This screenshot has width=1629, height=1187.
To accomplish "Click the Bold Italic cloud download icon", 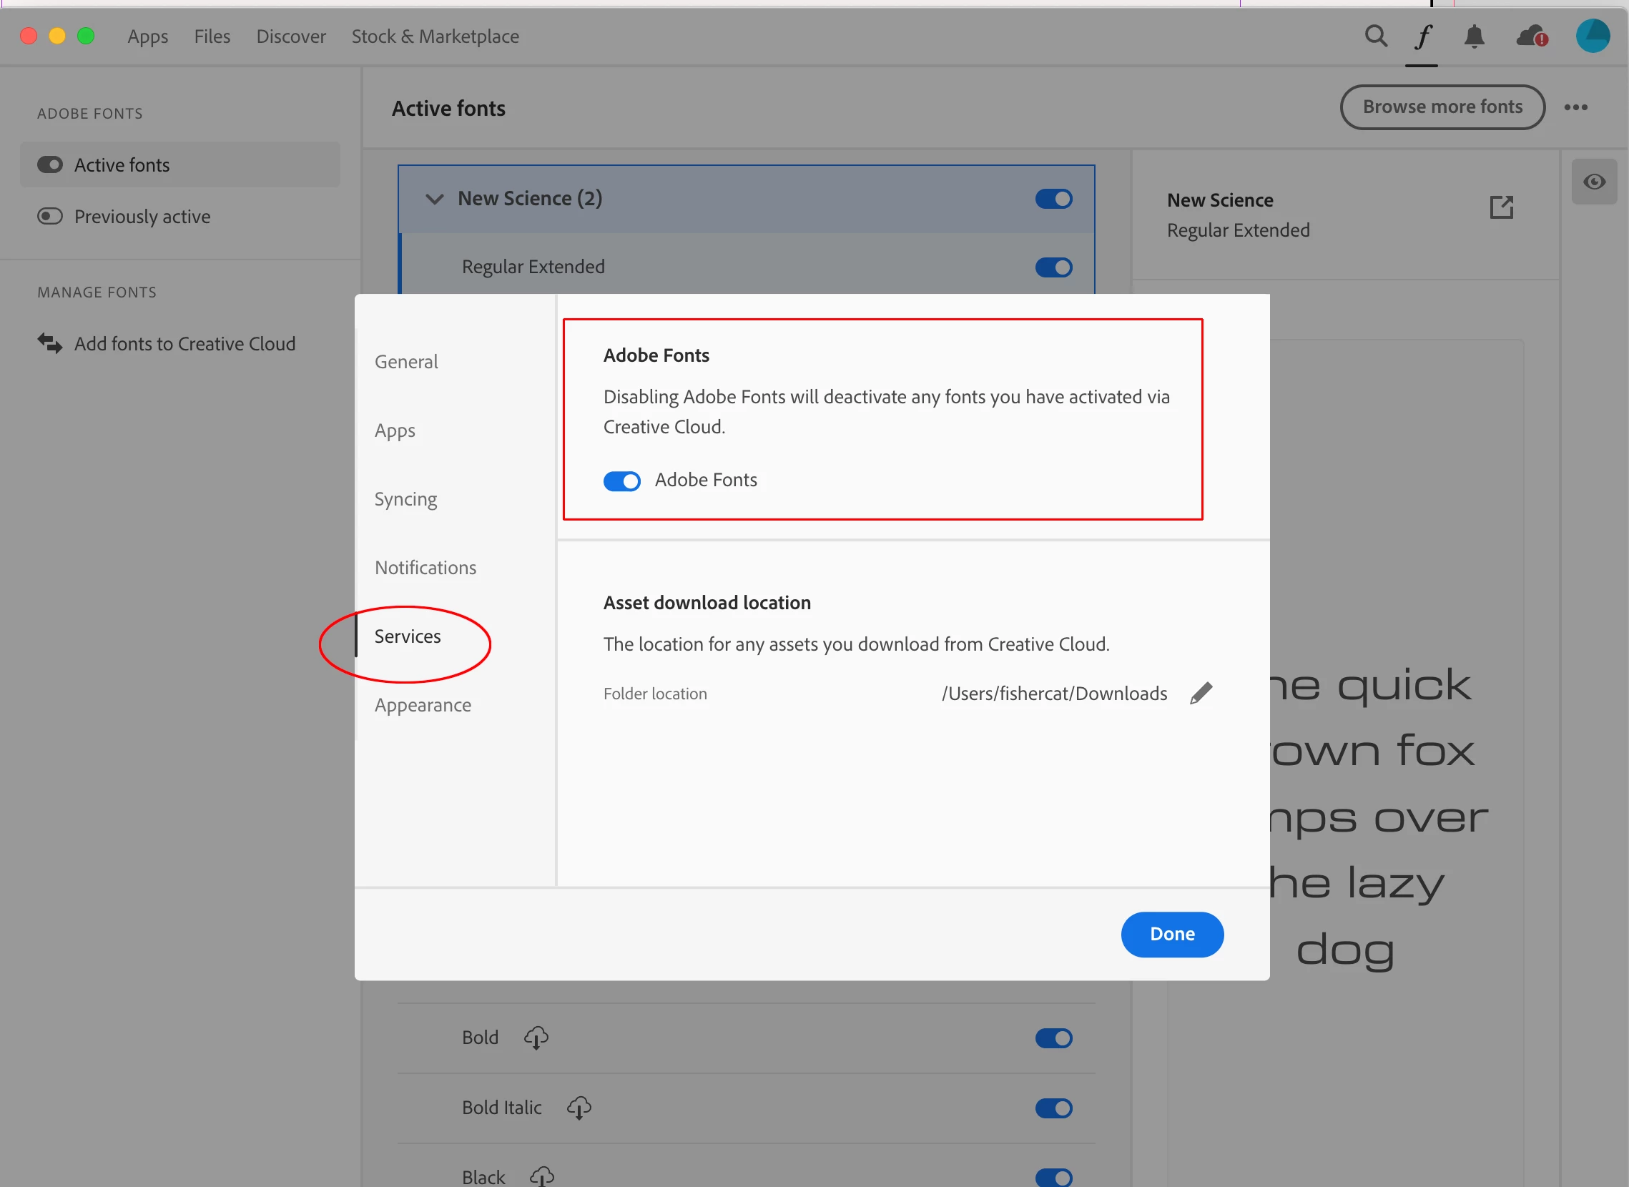I will tap(579, 1107).
